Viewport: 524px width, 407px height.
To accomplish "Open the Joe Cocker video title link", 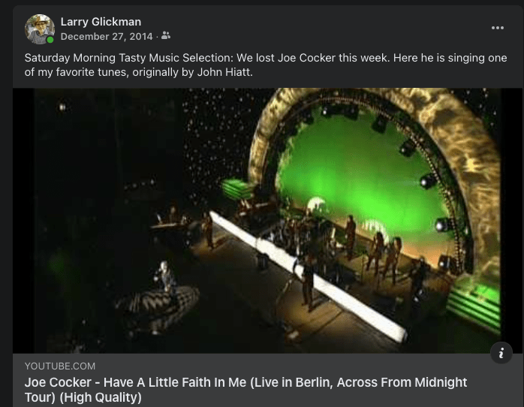I will pyautogui.click(x=245, y=390).
